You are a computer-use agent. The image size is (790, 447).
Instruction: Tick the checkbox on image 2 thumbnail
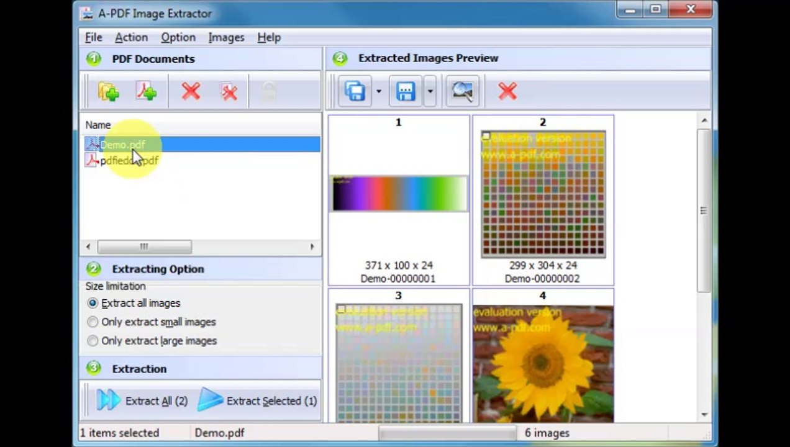(486, 136)
